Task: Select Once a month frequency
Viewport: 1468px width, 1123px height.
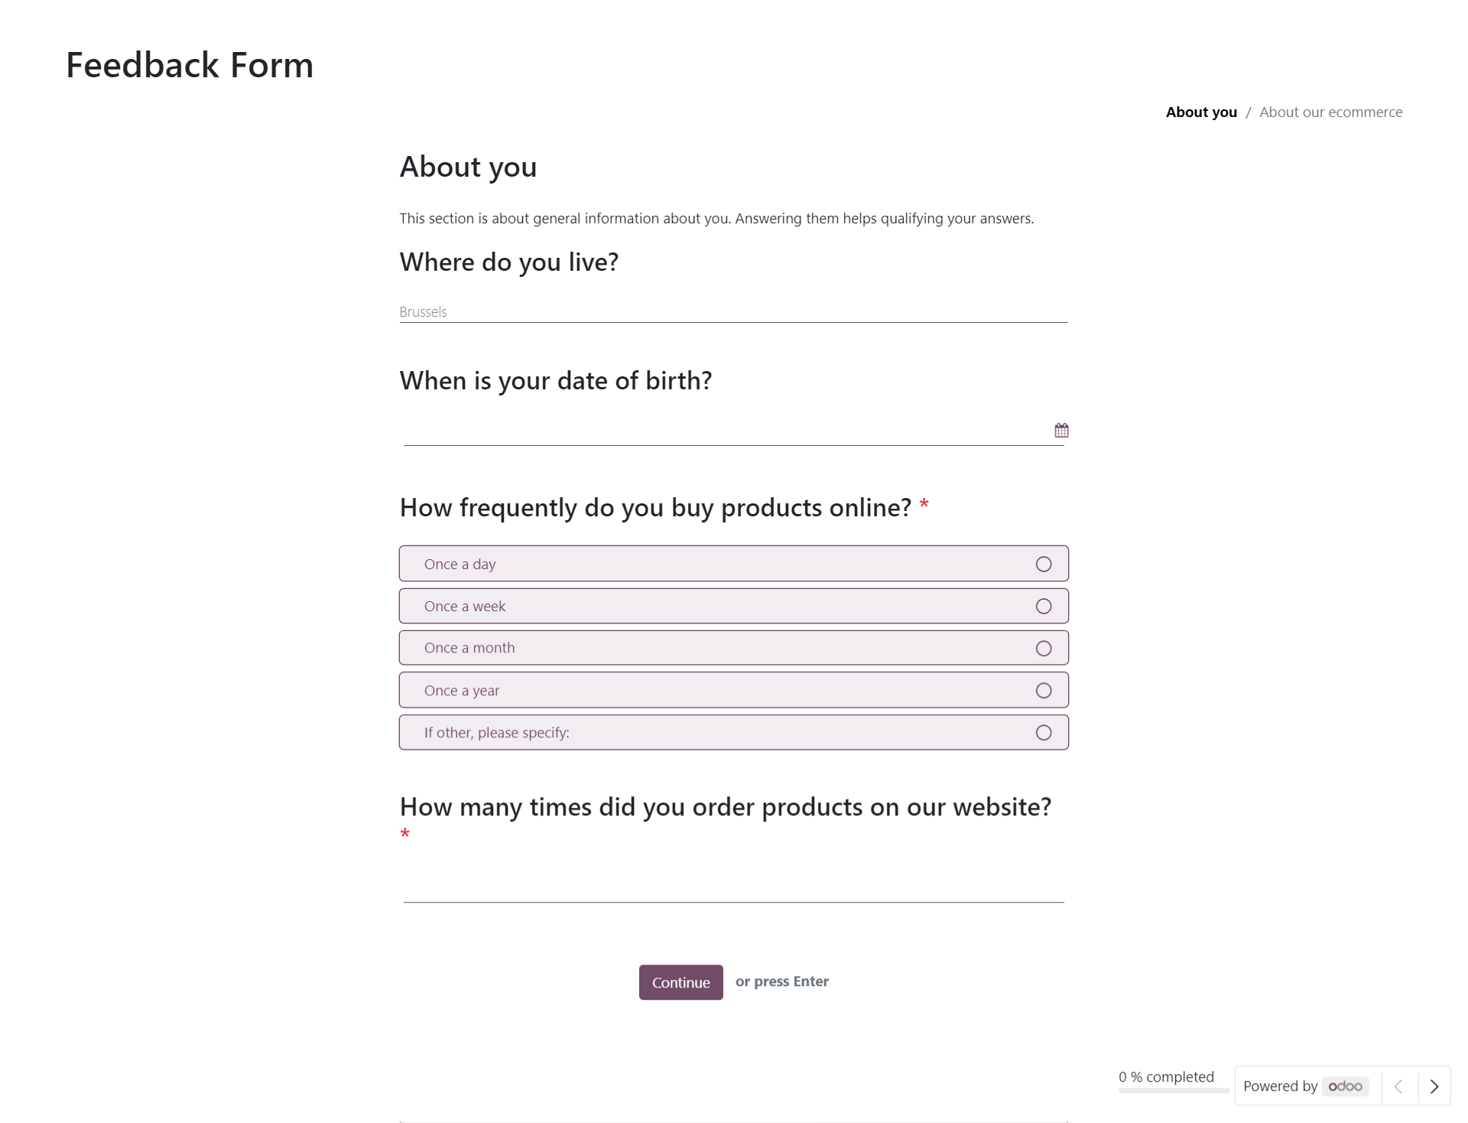Action: pos(733,648)
